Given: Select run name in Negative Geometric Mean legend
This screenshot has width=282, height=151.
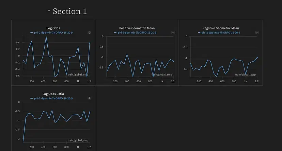Looking at the screenshot, I should click(x=220, y=33).
